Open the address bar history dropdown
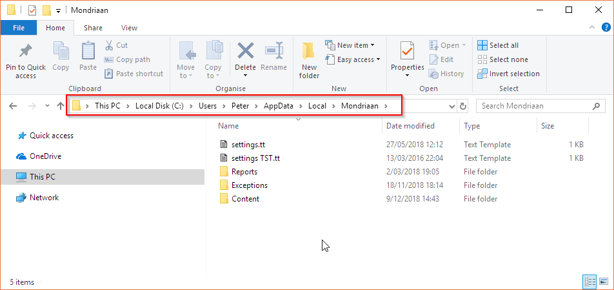This screenshot has height=290, width=614. pos(452,106)
